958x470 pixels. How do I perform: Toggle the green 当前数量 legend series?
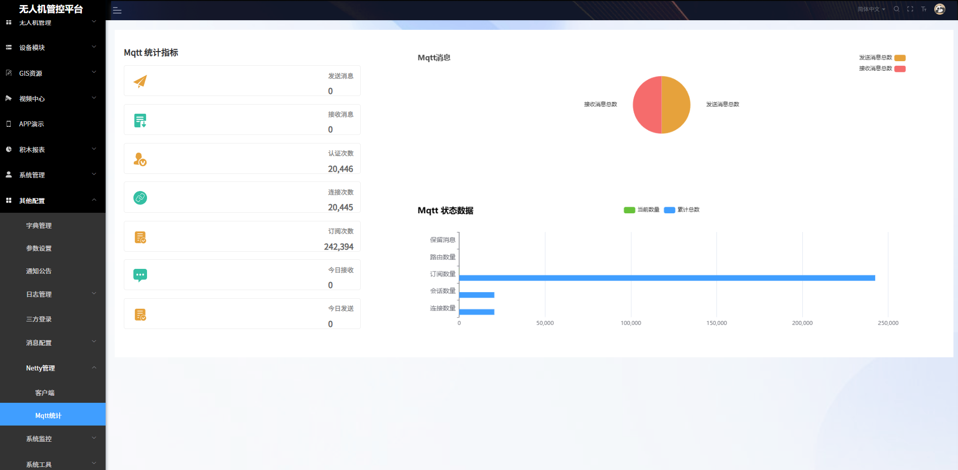tap(641, 210)
